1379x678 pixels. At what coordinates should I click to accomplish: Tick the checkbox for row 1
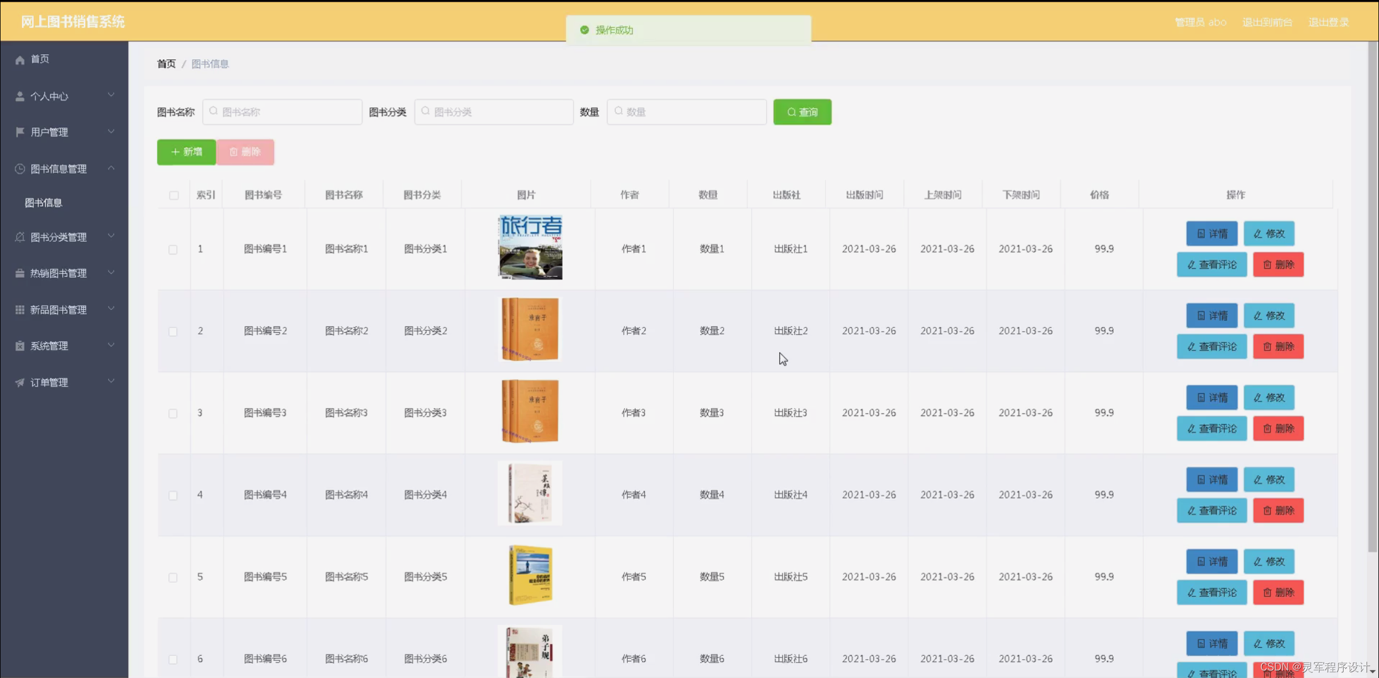173,249
